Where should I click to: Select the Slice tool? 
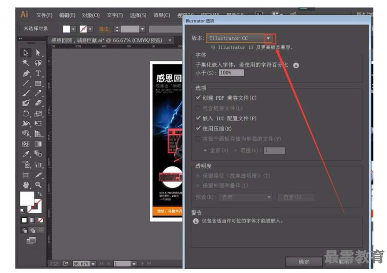tap(38, 175)
